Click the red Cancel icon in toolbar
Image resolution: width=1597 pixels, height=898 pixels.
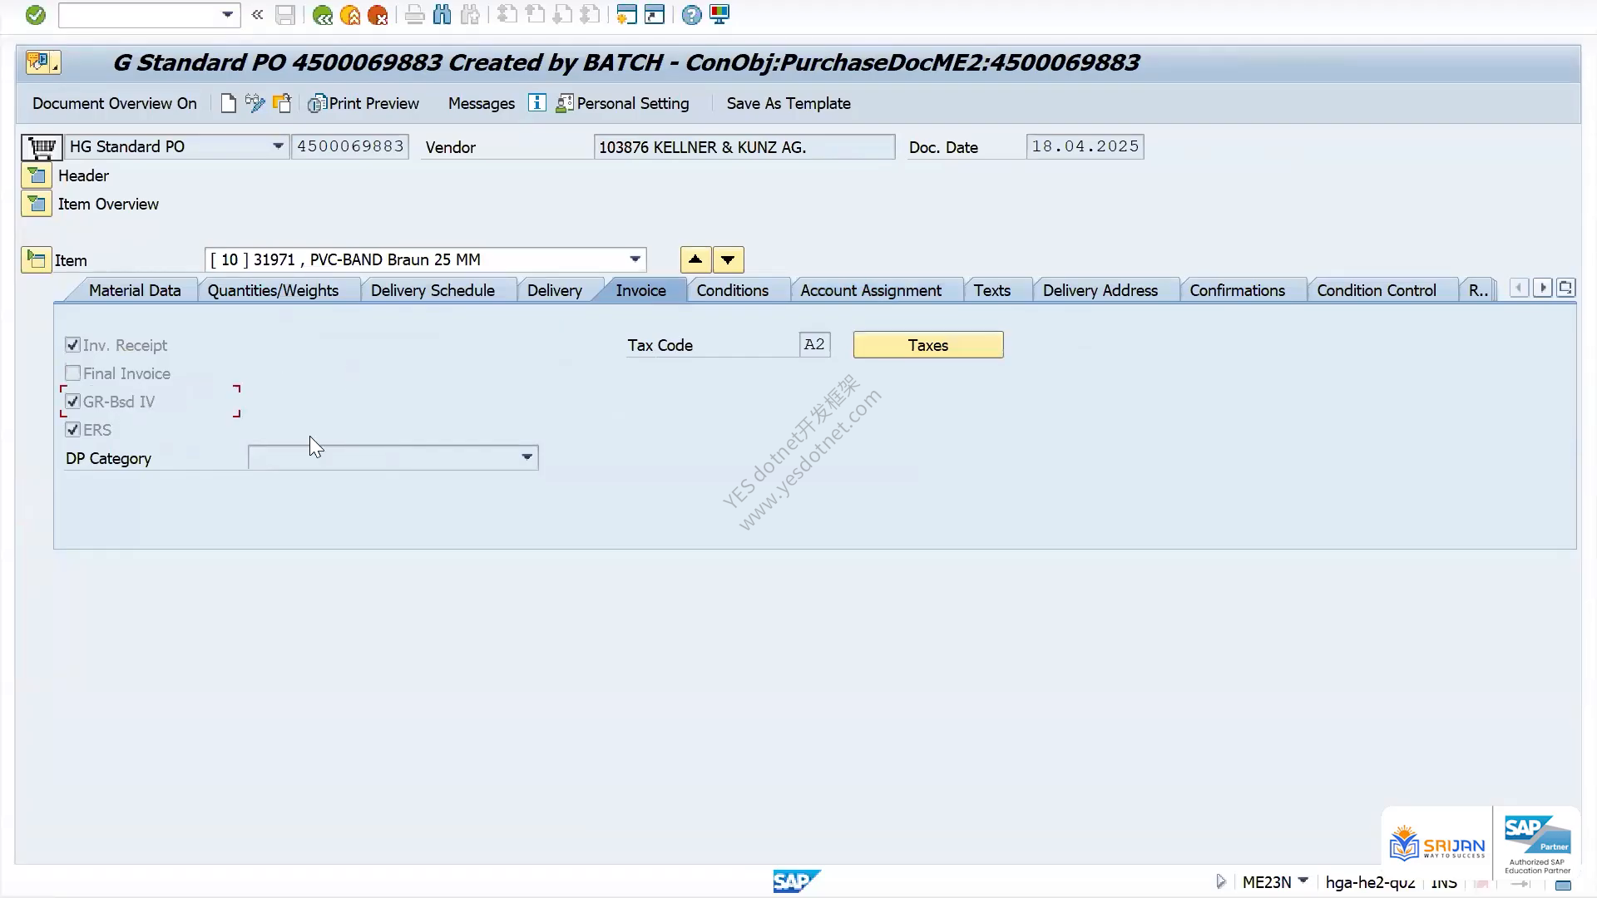point(378,15)
